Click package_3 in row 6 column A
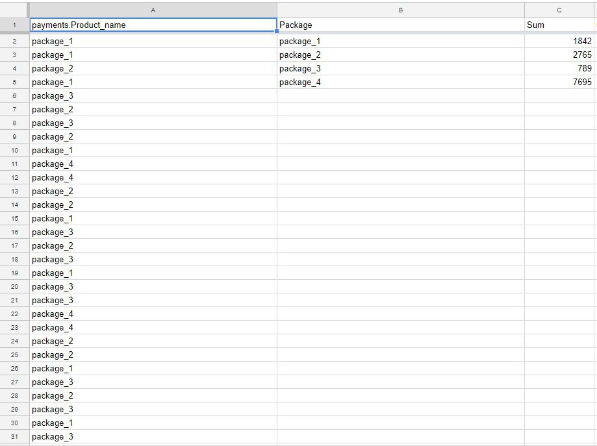Screen dimensions: 597x446 click(x=153, y=96)
